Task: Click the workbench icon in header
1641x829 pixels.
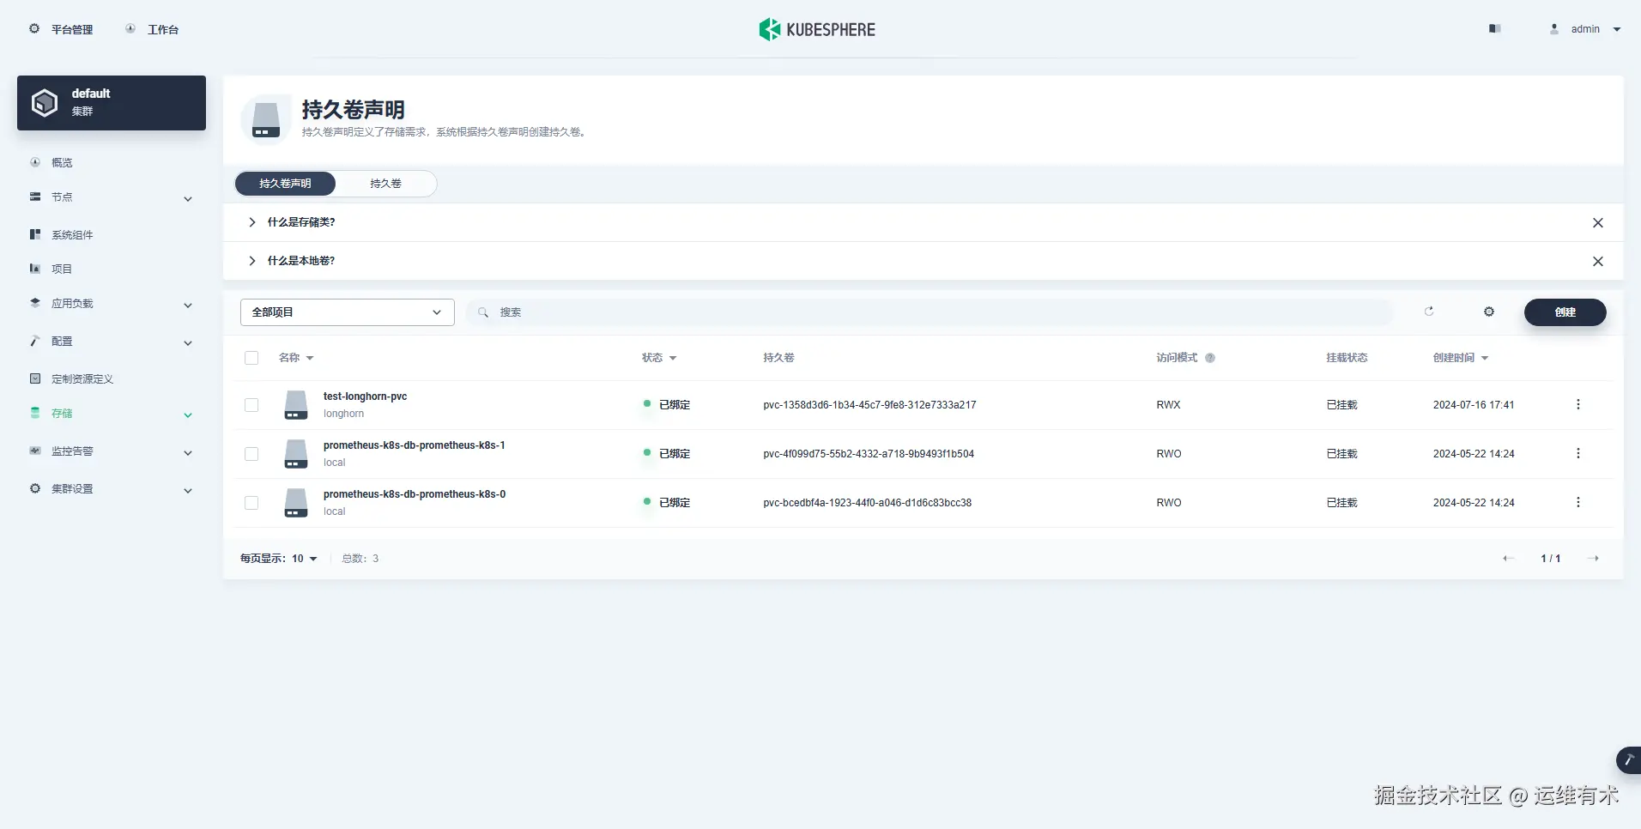Action: point(130,28)
